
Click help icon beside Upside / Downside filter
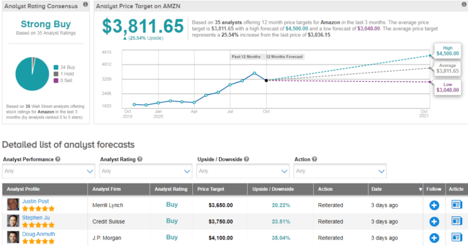[247, 159]
